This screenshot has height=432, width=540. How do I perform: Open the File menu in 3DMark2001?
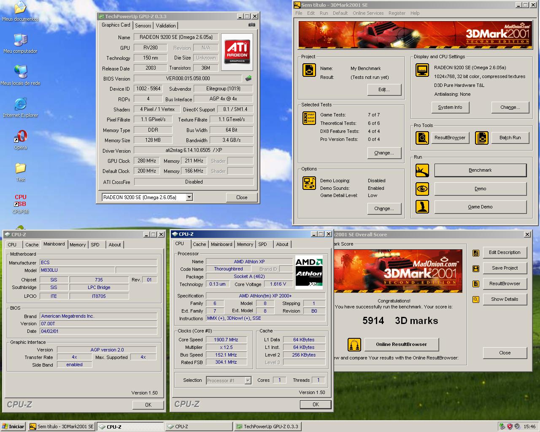[x=299, y=13]
